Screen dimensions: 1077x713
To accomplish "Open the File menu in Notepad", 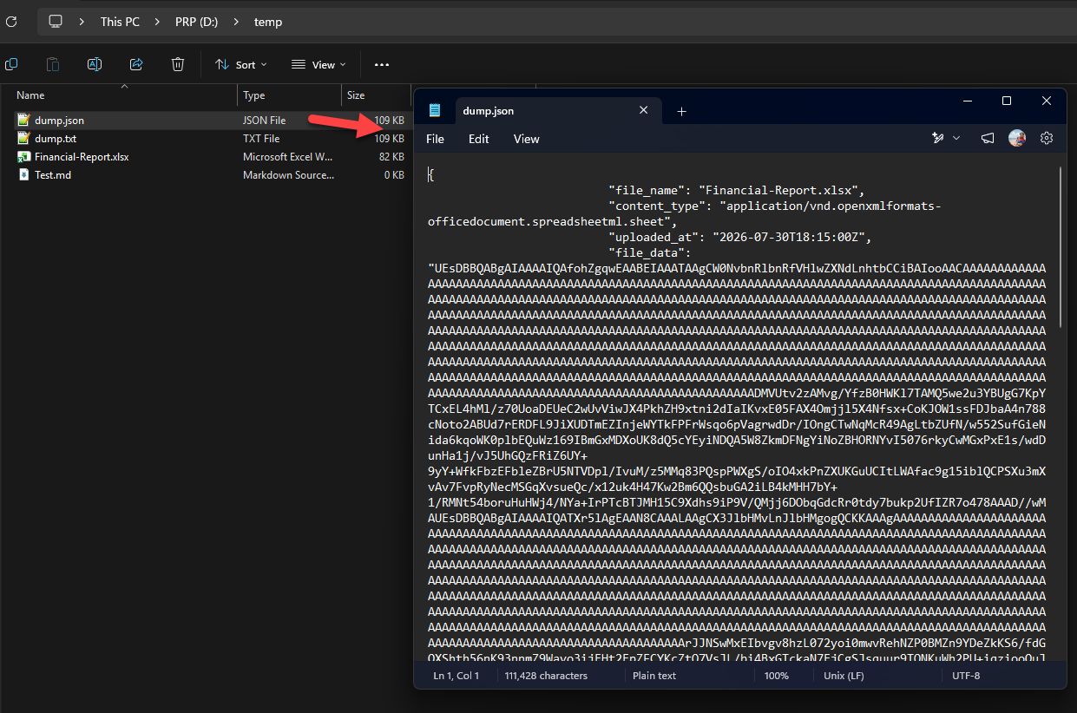I will [435, 139].
